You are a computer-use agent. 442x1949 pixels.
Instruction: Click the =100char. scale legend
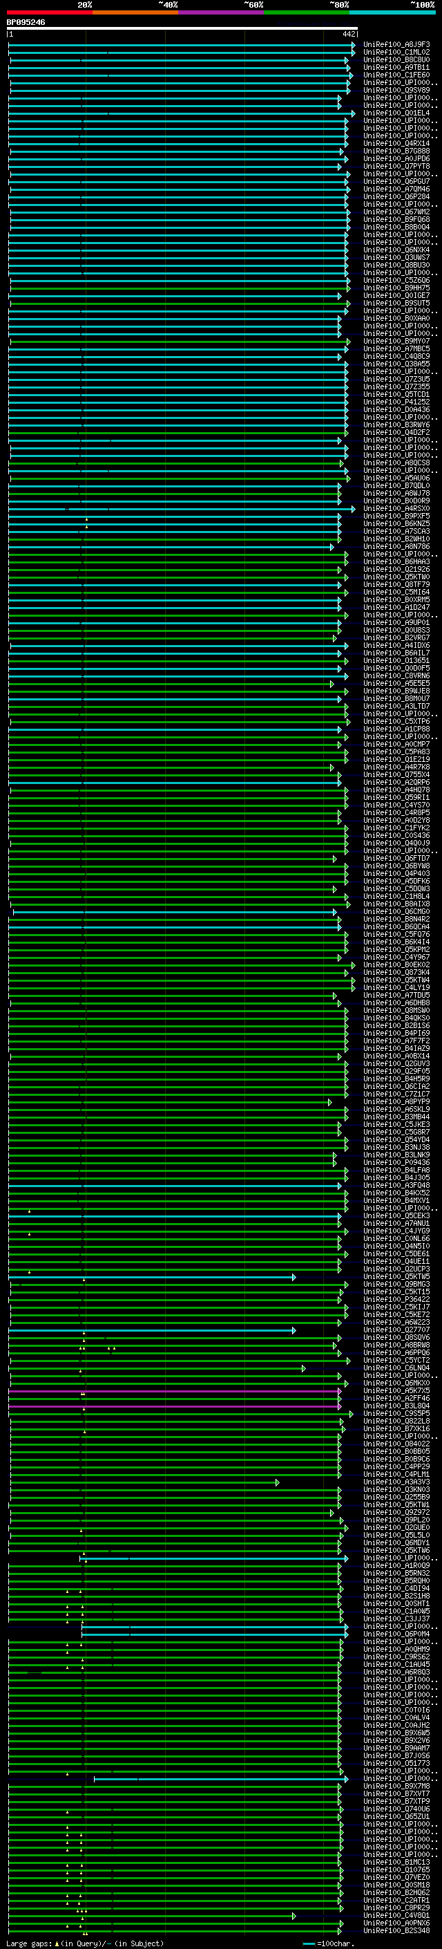click(328, 1943)
